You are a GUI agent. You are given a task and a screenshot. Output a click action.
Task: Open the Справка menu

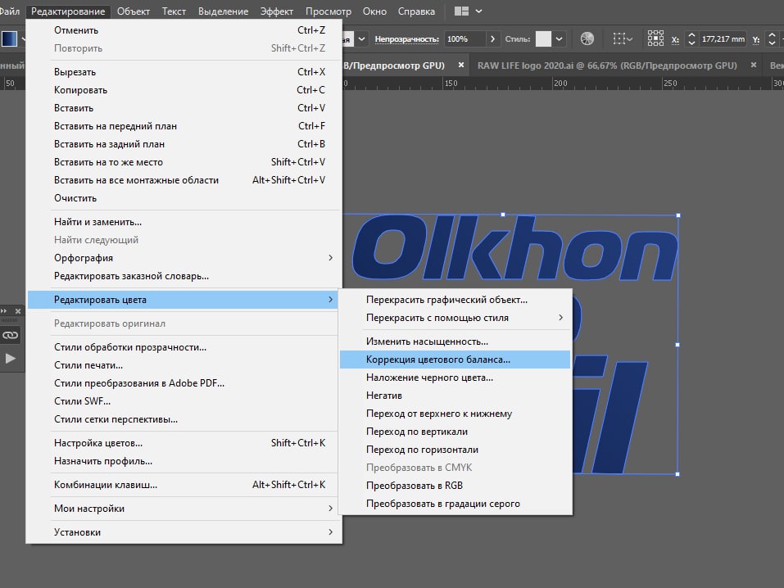416,11
